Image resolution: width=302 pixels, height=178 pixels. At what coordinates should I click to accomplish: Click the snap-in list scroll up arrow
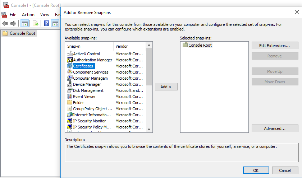(149, 45)
